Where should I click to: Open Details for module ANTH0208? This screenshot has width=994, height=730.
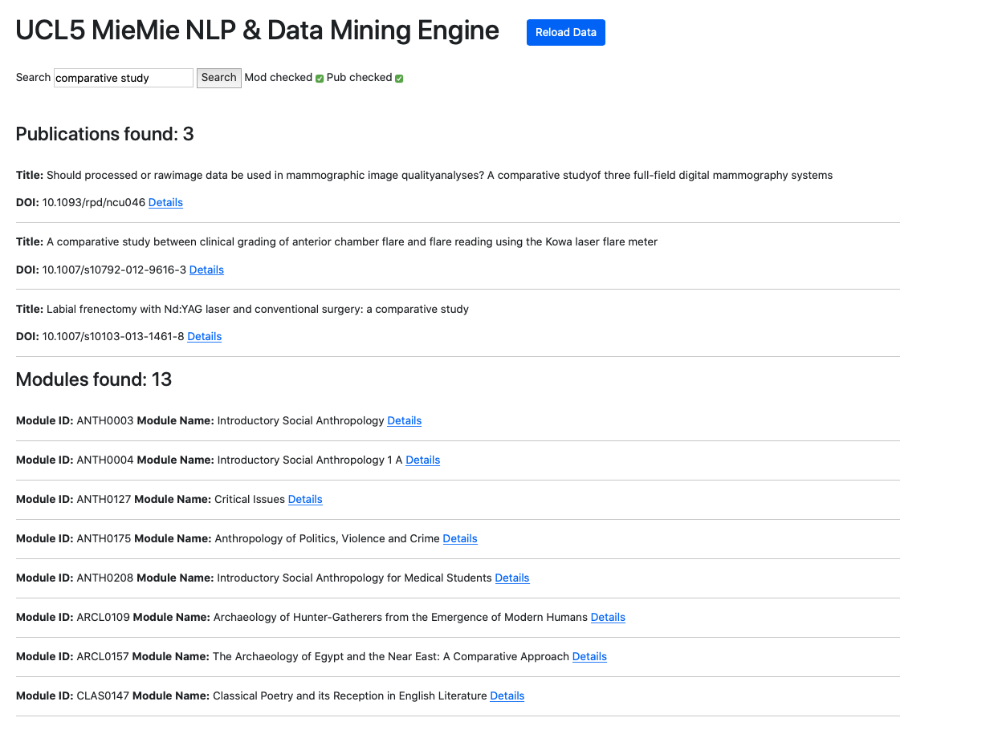[512, 578]
